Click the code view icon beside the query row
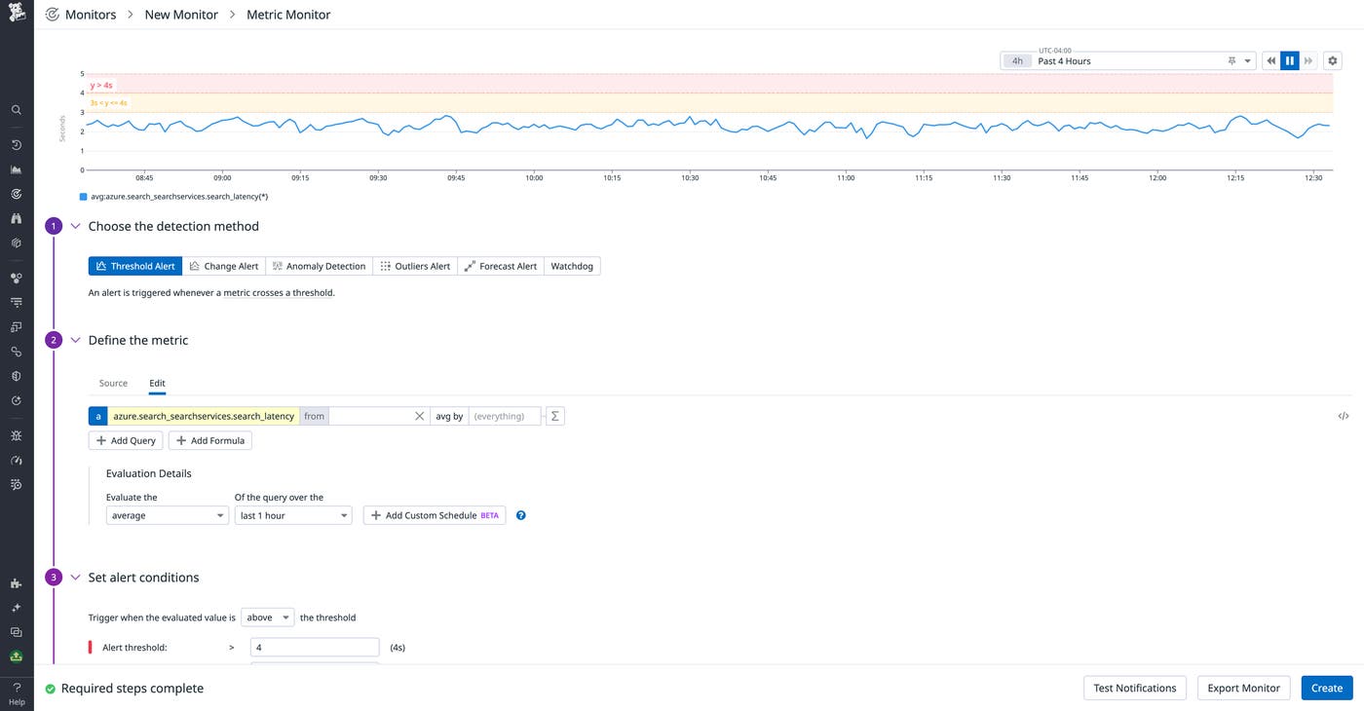Screen dimensions: 1364x711 tap(1344, 415)
